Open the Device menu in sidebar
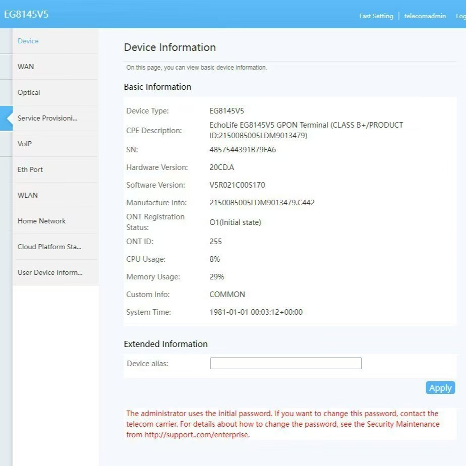The height and width of the screenshot is (466, 466). (28, 41)
